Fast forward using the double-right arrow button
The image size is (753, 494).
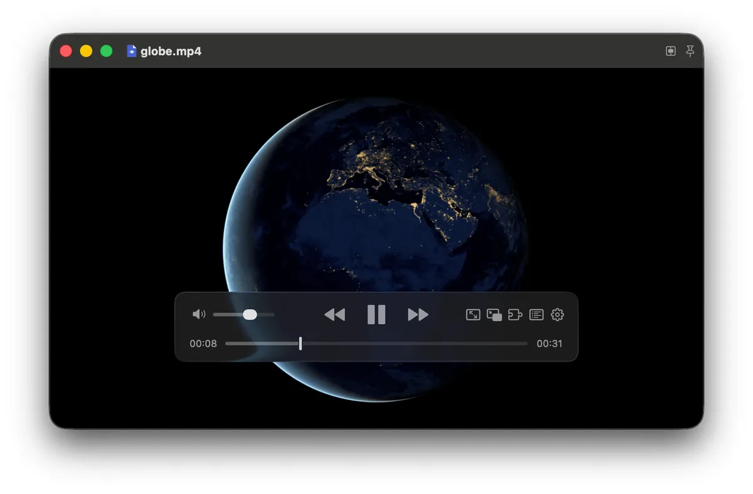[x=418, y=315]
